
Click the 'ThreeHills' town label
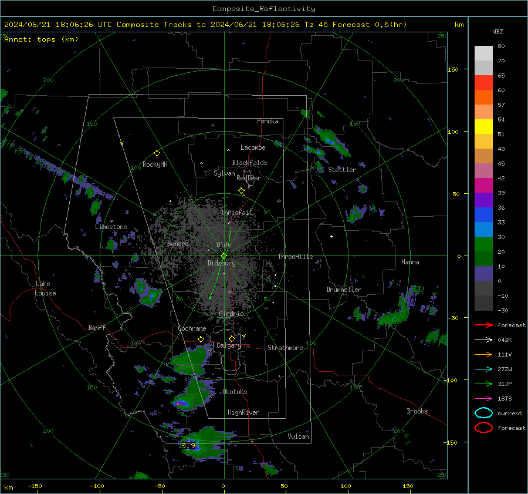(x=295, y=257)
